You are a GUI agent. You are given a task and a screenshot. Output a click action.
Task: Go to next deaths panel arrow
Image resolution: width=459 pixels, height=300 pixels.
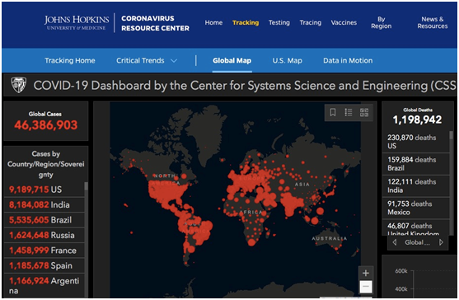[441, 242]
